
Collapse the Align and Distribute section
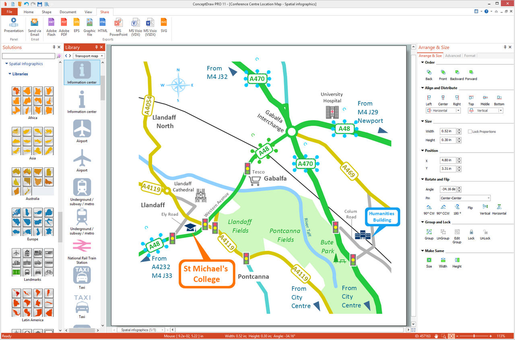[x=422, y=88]
